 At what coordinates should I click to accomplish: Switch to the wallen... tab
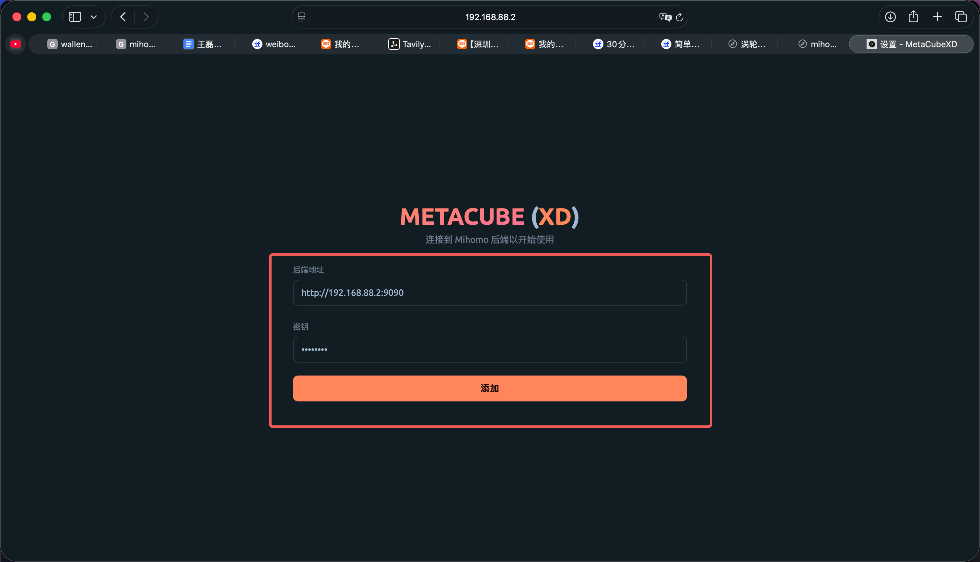70,44
